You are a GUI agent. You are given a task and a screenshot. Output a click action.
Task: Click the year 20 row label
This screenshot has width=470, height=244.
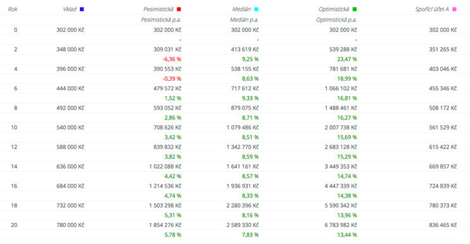click(x=14, y=225)
